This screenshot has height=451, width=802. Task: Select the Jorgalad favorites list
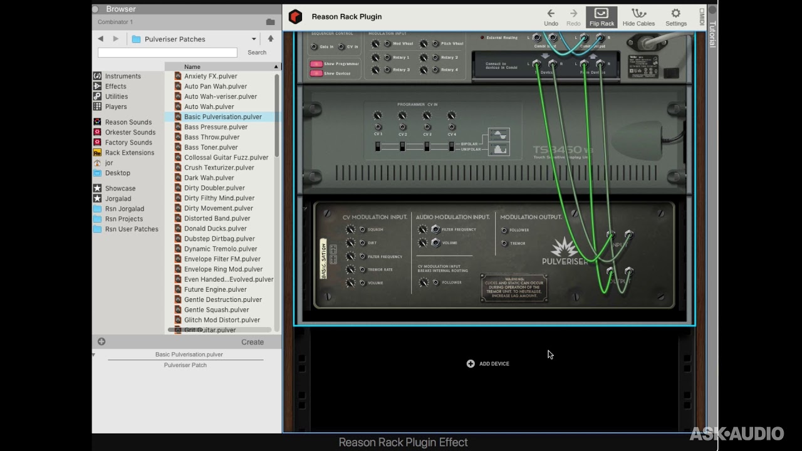[119, 199]
